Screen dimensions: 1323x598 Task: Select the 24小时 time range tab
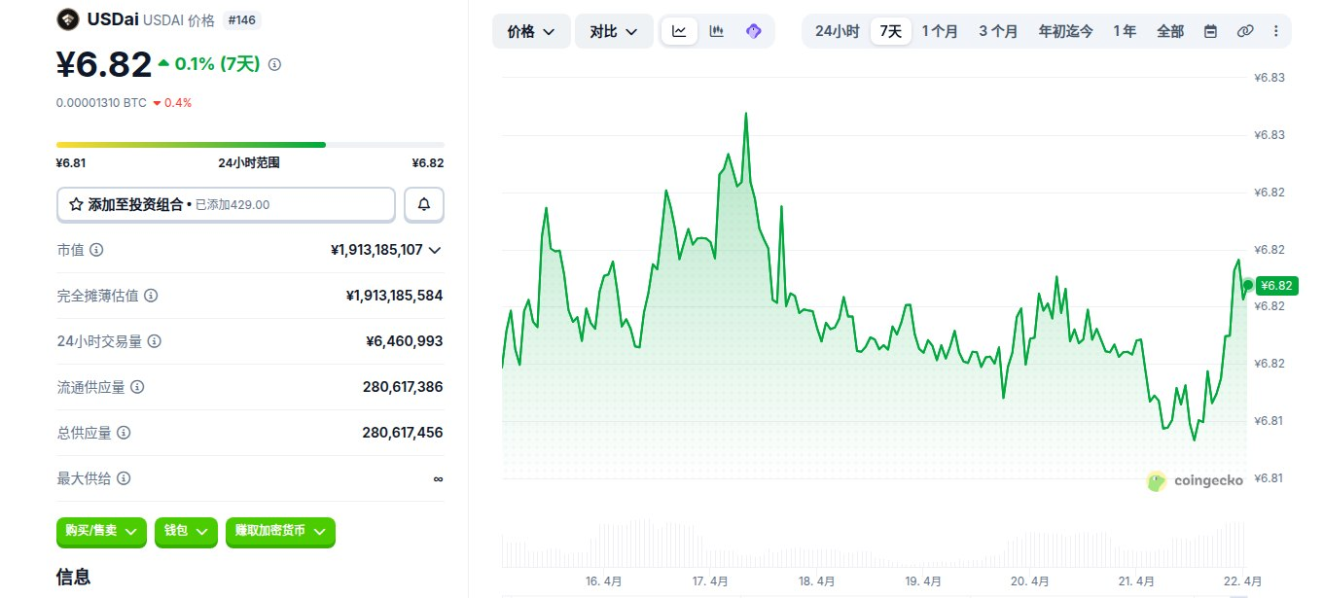837,31
